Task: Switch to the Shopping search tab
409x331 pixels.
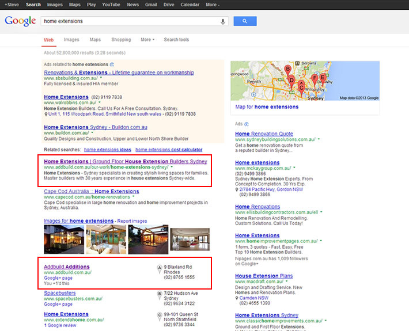Action: tap(121, 40)
